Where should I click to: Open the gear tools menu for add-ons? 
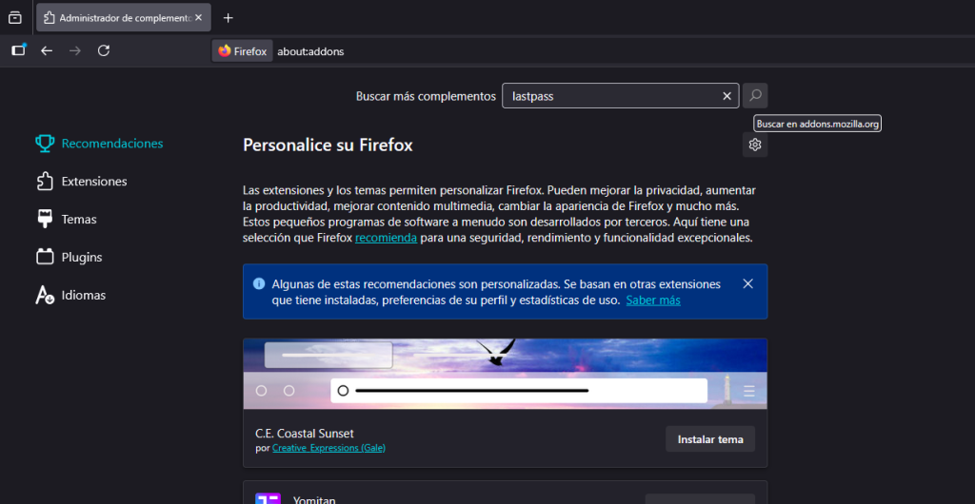coord(755,145)
